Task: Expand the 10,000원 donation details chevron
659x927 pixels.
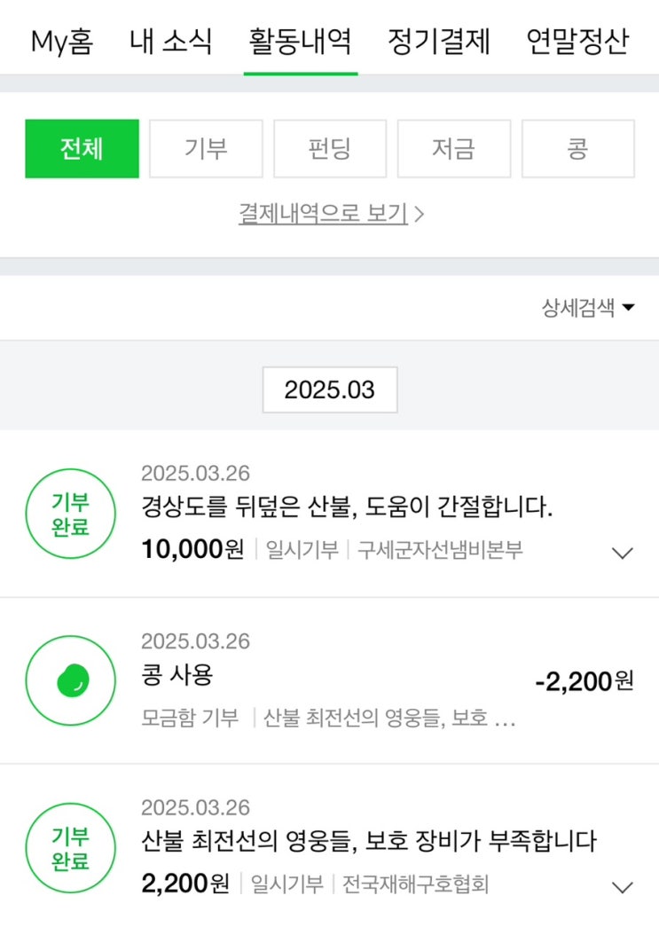Action: (623, 553)
